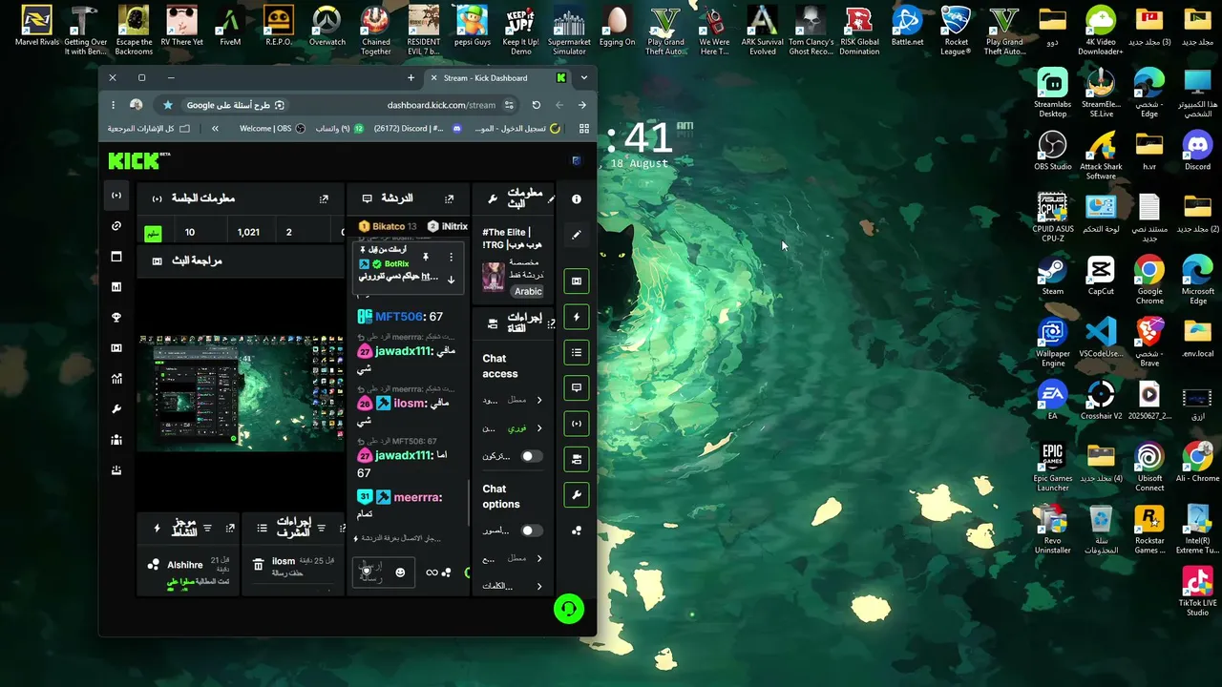The height and width of the screenshot is (687, 1222).
Task: Open the info icon in the right rail
Action: (x=577, y=199)
